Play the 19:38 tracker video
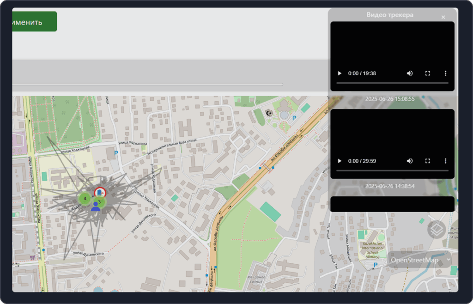 coord(340,73)
